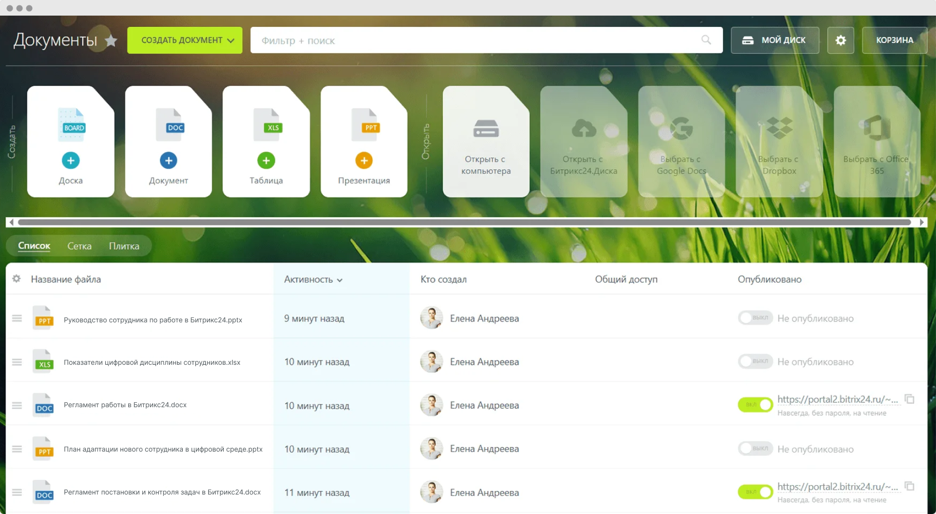Screen dimensions: 936x514
Task: Open file from computer tile
Action: [486, 142]
